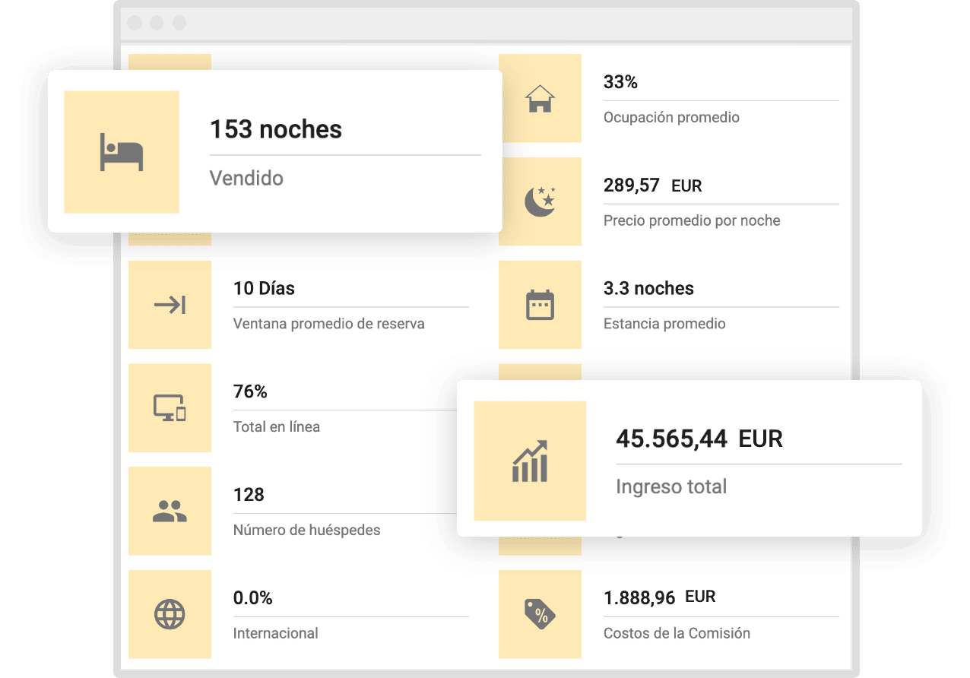Click the globe icon for Internacional
The height and width of the screenshot is (678, 970).
pos(170,614)
